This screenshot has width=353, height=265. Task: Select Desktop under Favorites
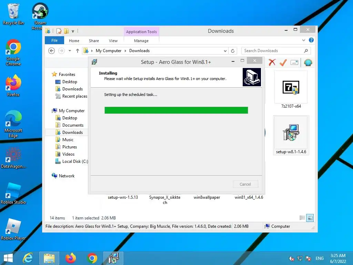tap(70, 81)
